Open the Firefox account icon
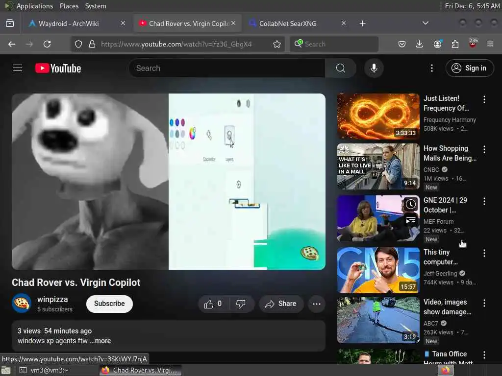Image resolution: width=502 pixels, height=376 pixels. coord(437,44)
